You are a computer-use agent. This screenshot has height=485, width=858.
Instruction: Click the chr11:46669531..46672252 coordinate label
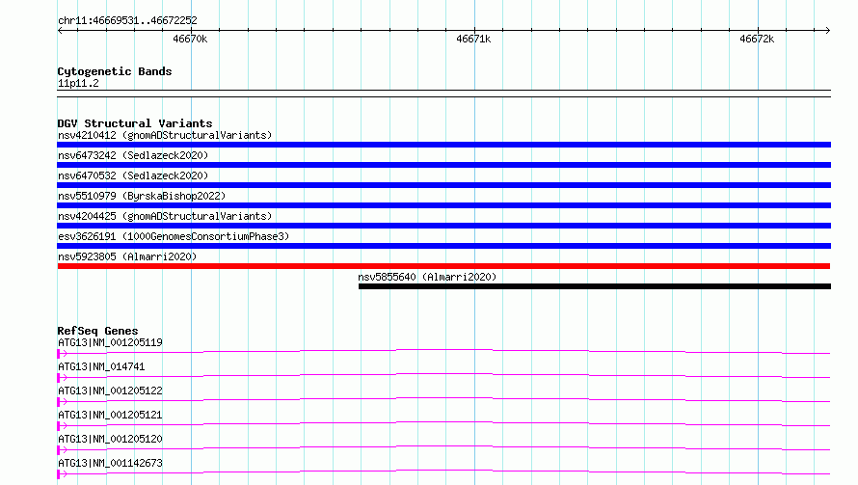[127, 20]
